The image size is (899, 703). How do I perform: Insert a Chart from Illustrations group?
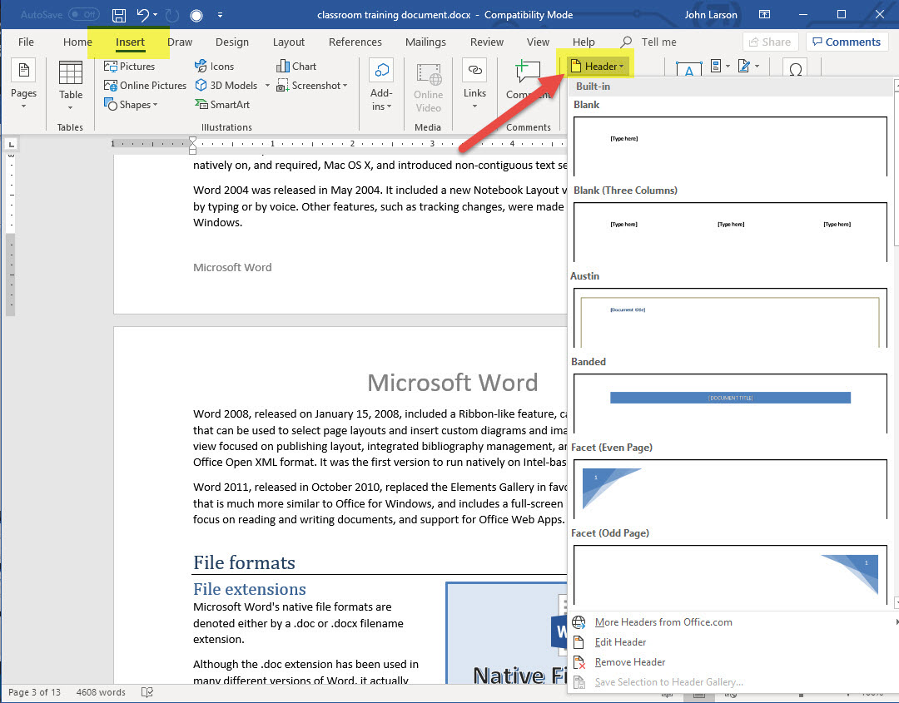[296, 67]
